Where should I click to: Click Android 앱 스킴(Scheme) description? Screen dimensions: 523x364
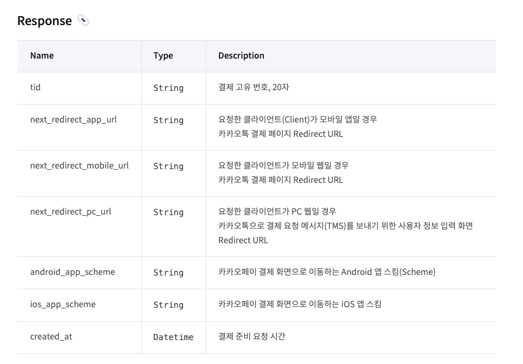click(327, 272)
